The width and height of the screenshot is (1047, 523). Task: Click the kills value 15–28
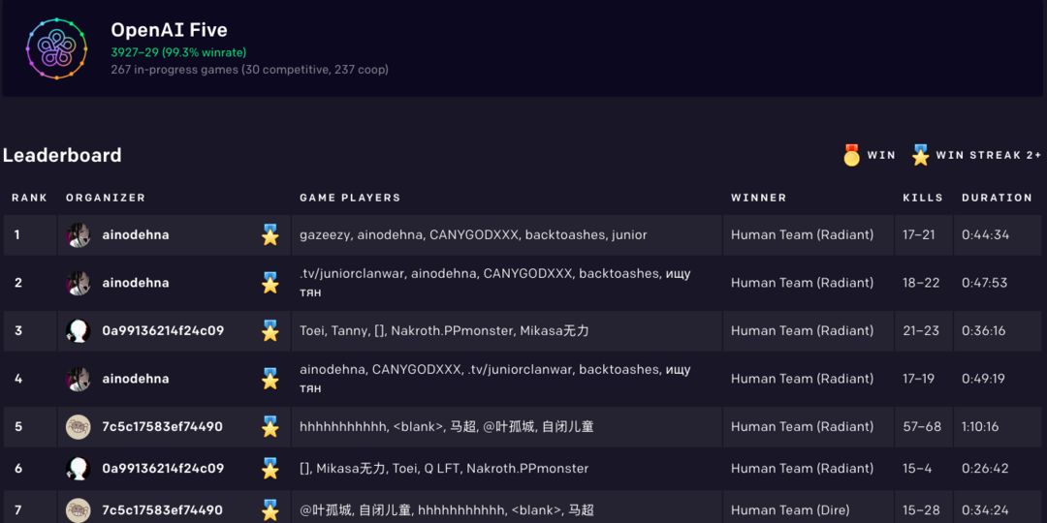(921, 510)
